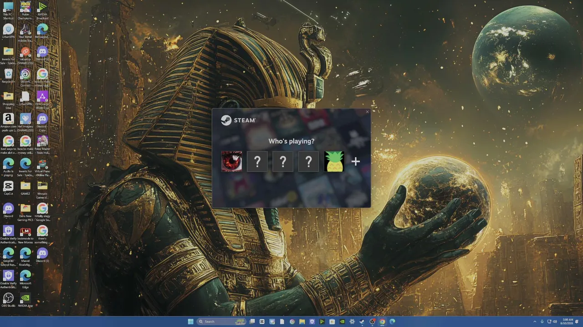The height and width of the screenshot is (327, 583).
Task: Open GregOld School Run Edge shortcut
Action: pos(8,257)
